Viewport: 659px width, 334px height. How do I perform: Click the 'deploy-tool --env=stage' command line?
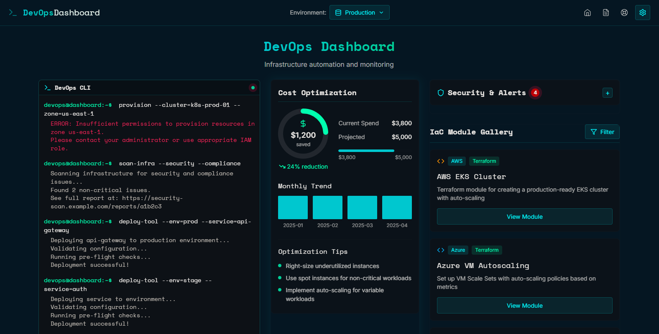point(128,285)
